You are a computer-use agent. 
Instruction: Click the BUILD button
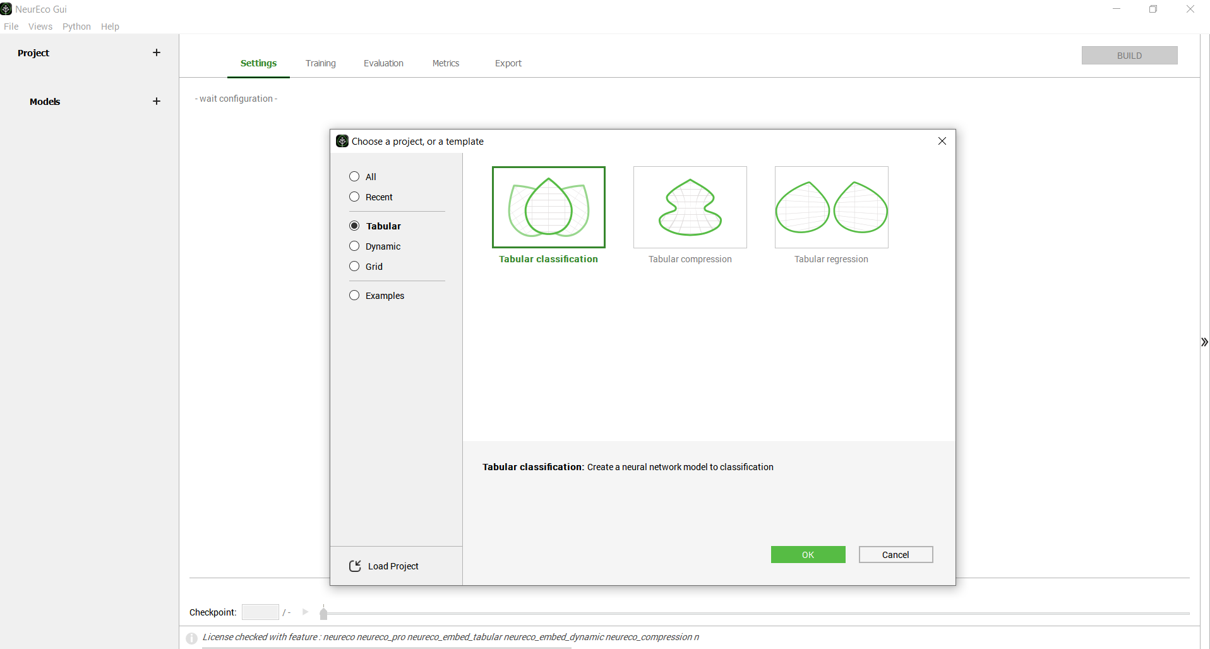1129,56
